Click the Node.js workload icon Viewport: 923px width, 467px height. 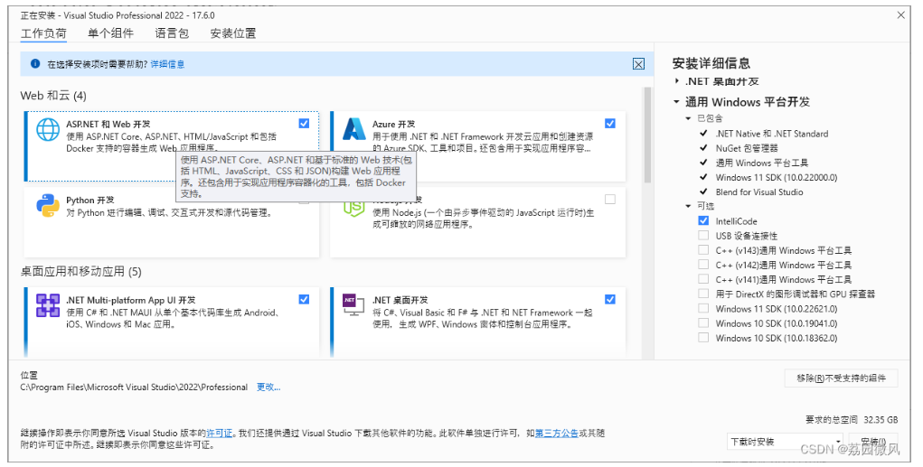(x=354, y=209)
